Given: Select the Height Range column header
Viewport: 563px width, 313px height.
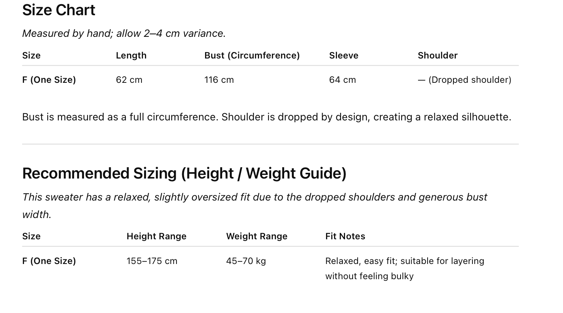Looking at the screenshot, I should pyautogui.click(x=156, y=236).
